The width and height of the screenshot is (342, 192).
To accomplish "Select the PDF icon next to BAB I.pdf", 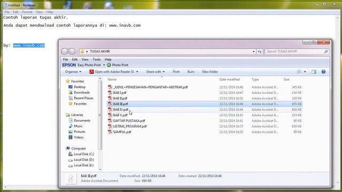I will point(110,92).
